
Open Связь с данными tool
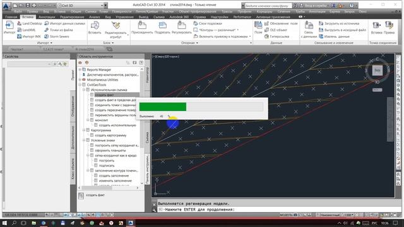(x=309, y=30)
